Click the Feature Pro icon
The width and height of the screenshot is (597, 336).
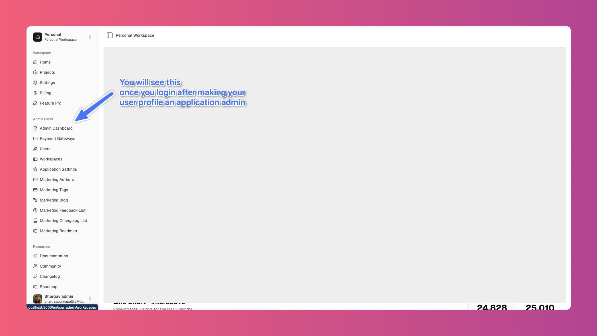click(35, 103)
